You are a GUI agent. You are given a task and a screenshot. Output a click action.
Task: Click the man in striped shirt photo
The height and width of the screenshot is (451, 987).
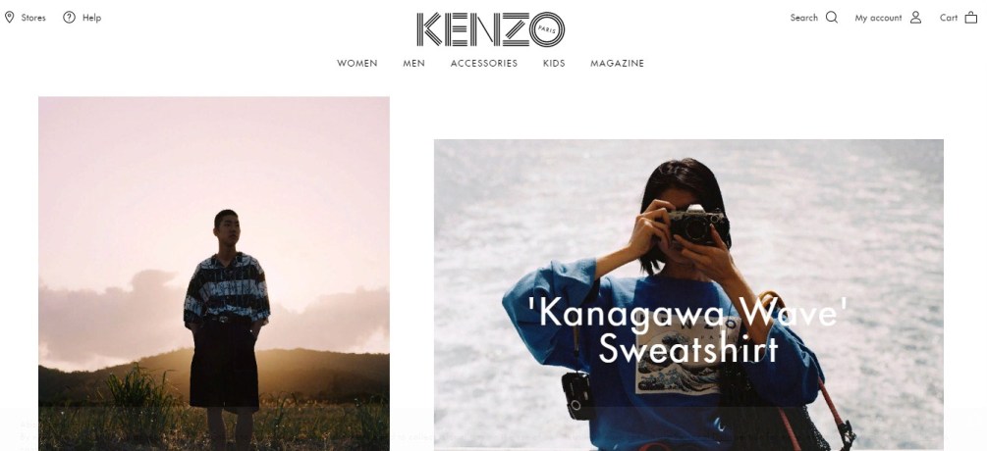214,274
